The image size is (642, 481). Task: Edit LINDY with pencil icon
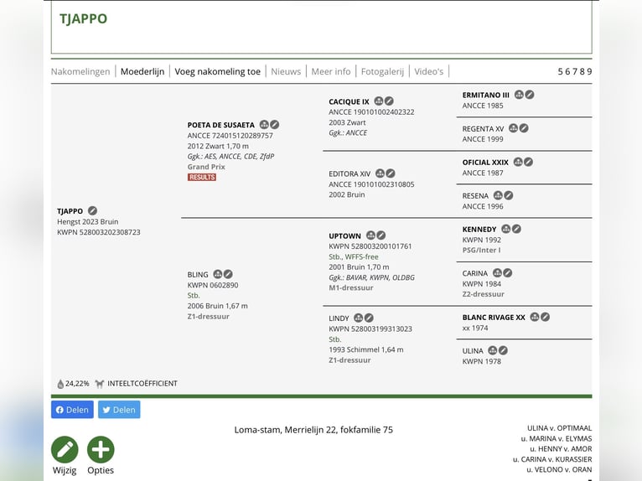pyautogui.click(x=369, y=318)
